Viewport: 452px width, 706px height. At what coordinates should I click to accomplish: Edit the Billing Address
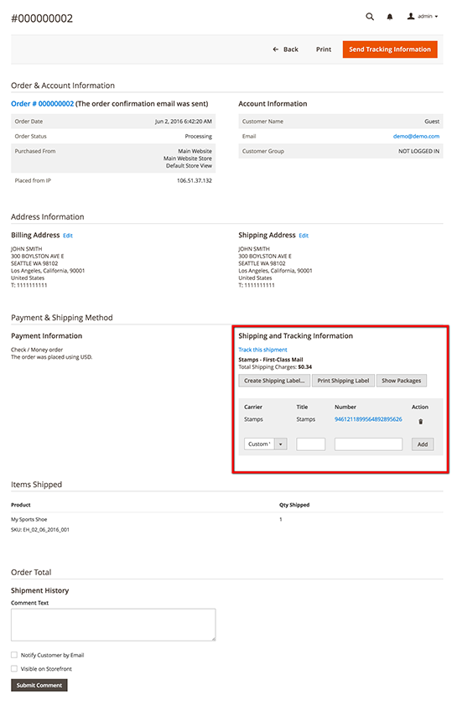coord(68,236)
